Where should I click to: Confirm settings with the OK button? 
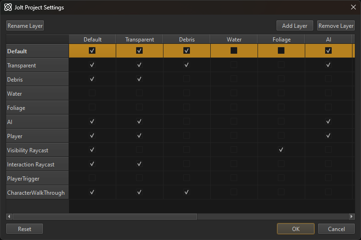(296, 229)
